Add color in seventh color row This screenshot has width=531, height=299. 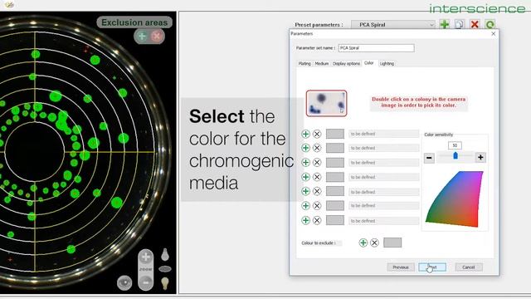[x=305, y=220]
